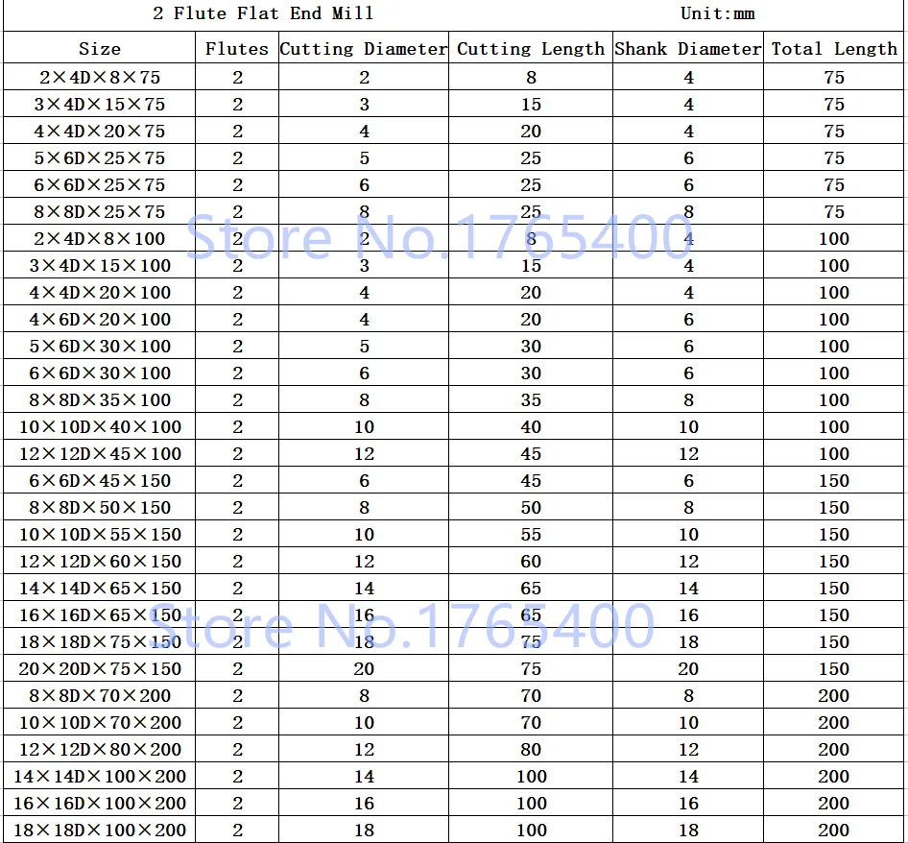Click size cell '8×8D×50×150'
Image resolution: width=908 pixels, height=843 pixels.
pyautogui.click(x=100, y=508)
